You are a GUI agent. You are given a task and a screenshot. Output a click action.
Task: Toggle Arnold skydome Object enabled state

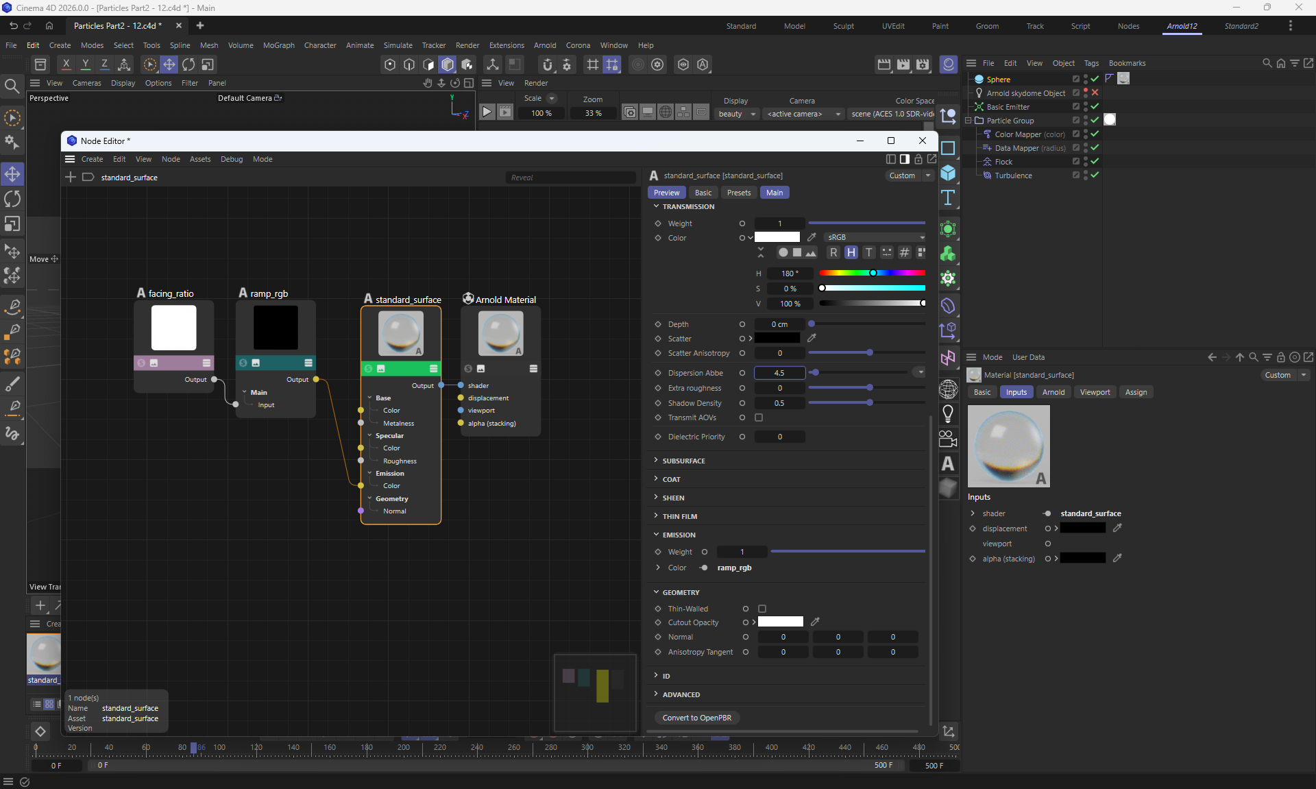[x=1095, y=93]
